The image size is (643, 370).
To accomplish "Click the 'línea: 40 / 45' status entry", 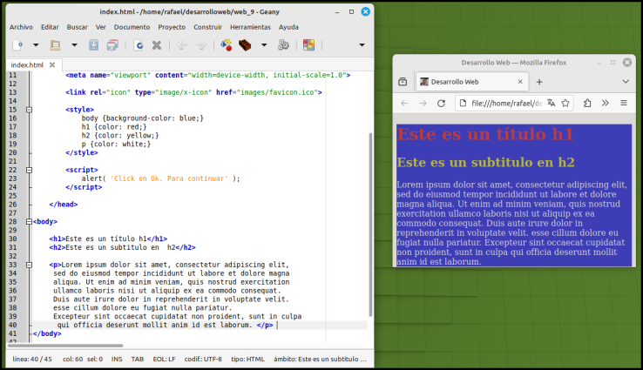I will tap(32, 359).
